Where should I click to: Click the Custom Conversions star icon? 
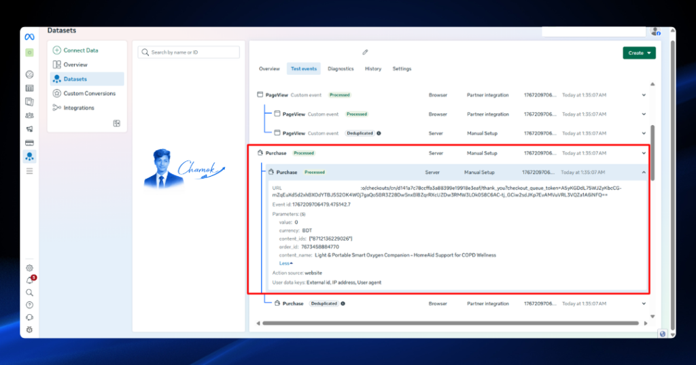tap(57, 93)
